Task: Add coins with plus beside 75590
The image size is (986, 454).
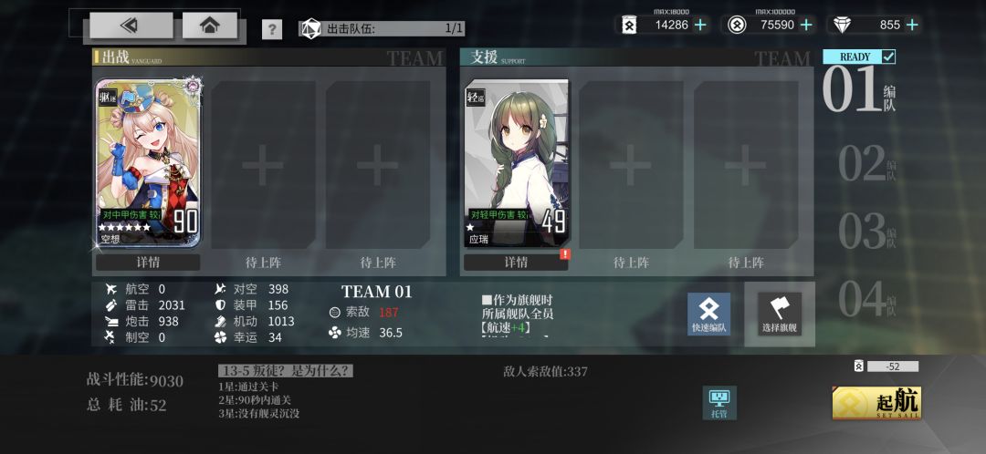Action: [805, 26]
